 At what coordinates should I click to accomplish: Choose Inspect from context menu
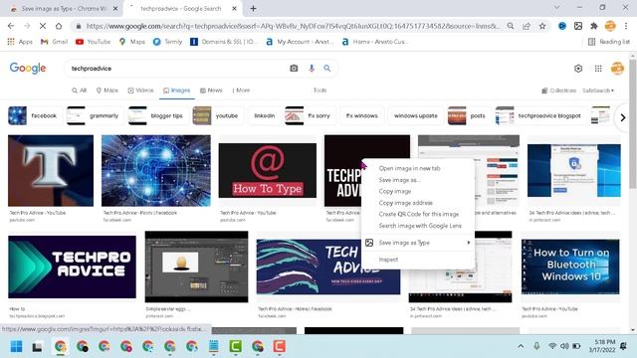click(x=388, y=260)
